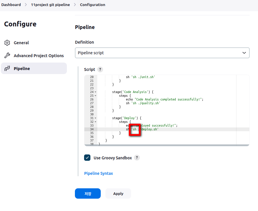Click the Apply button

[x=118, y=193]
